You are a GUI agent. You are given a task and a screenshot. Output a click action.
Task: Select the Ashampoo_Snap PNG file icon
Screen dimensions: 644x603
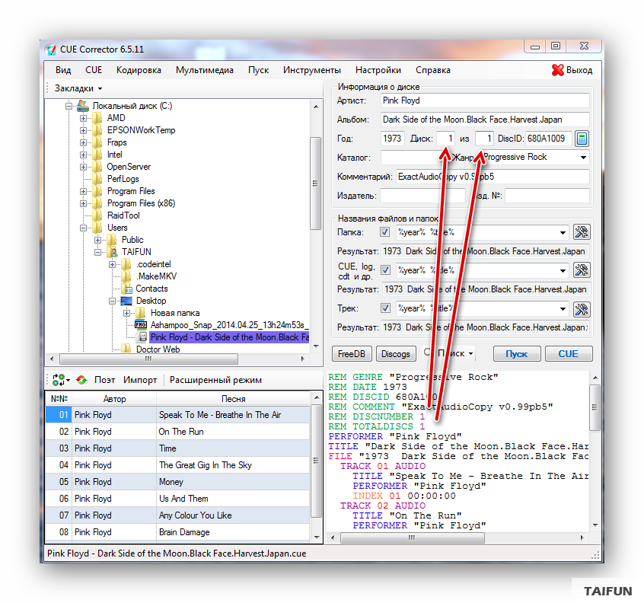coord(141,325)
